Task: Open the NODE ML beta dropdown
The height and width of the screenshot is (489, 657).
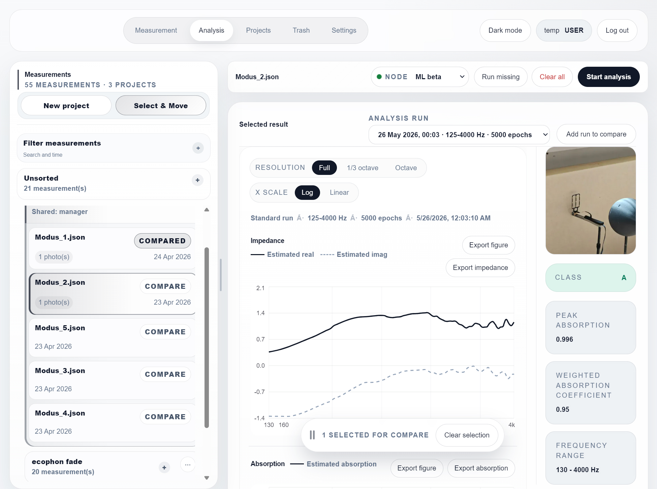Action: tap(420, 77)
